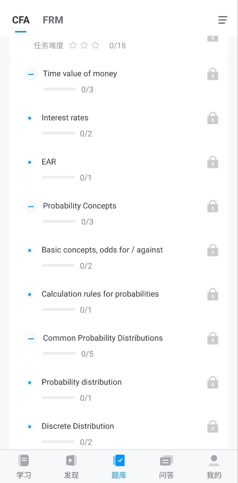Collapse the Probability Concepts section
238x483 pixels.
[31, 206]
